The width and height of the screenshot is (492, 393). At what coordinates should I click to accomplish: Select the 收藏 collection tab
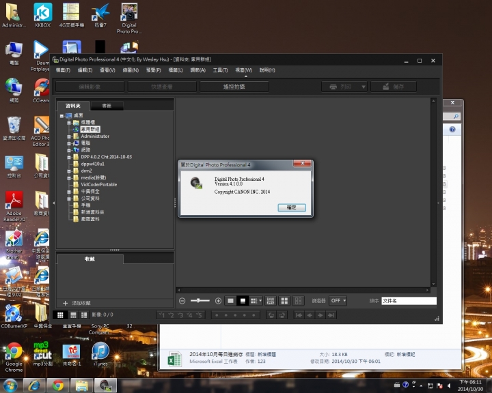90,259
